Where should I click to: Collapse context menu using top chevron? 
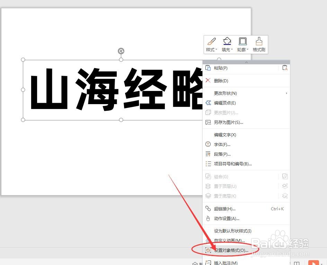point(246,62)
